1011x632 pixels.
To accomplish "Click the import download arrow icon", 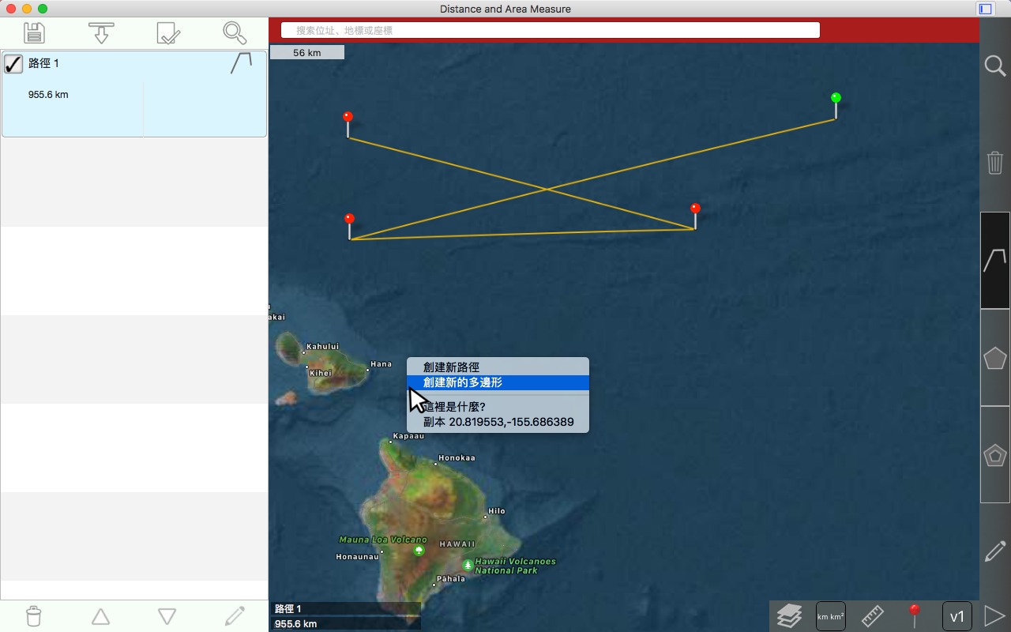I will pos(101,33).
